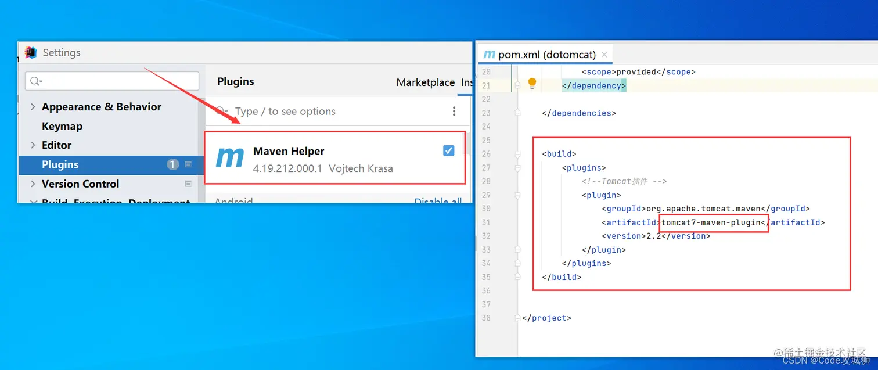This screenshot has width=878, height=370.
Task: Open the Editor settings page
Action: click(x=56, y=145)
